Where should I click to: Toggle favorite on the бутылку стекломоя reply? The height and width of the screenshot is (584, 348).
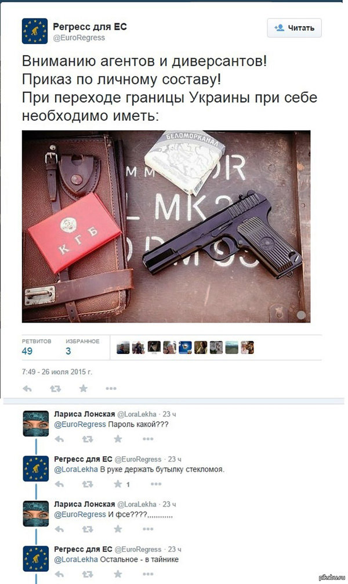118,484
